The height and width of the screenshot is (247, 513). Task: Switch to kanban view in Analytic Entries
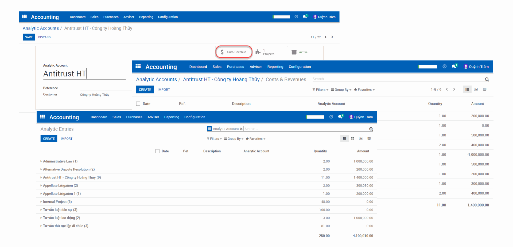pos(352,138)
